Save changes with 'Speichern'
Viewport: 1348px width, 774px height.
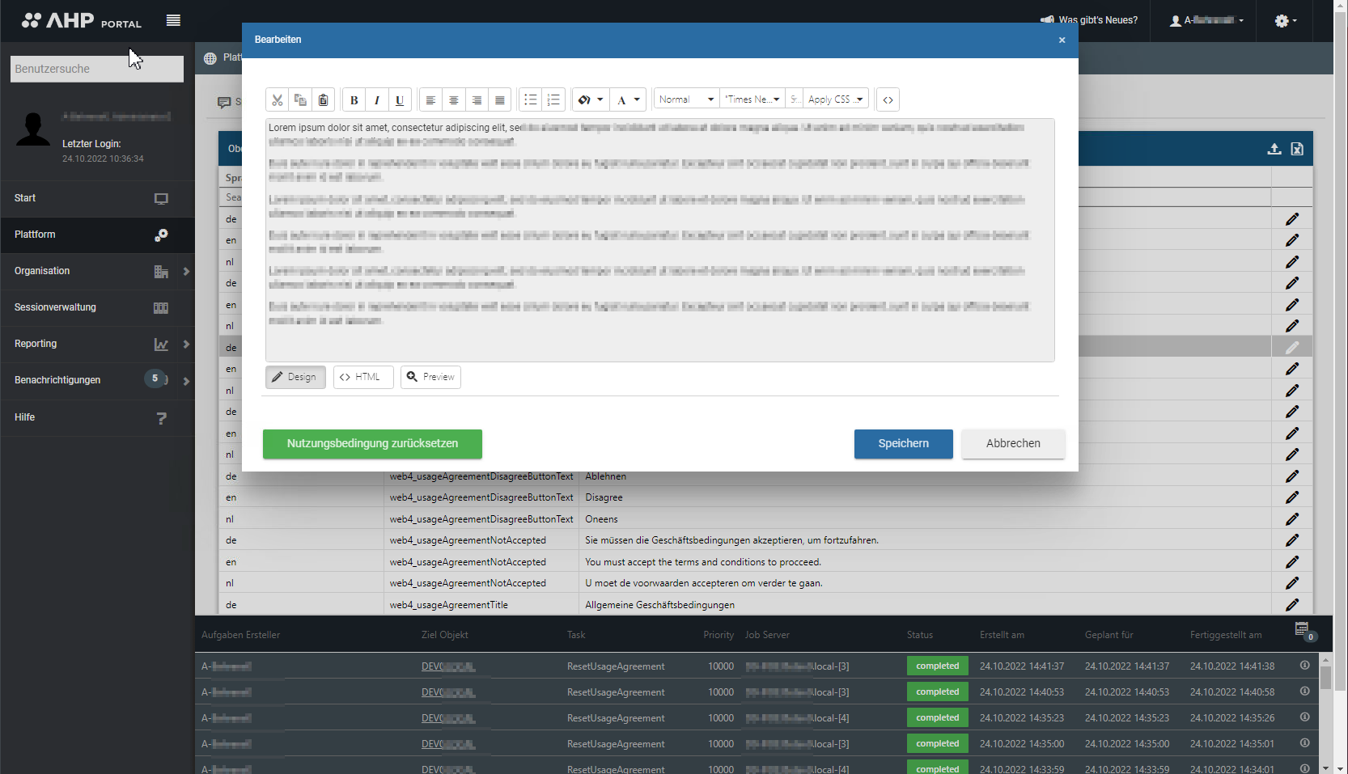pyautogui.click(x=904, y=444)
